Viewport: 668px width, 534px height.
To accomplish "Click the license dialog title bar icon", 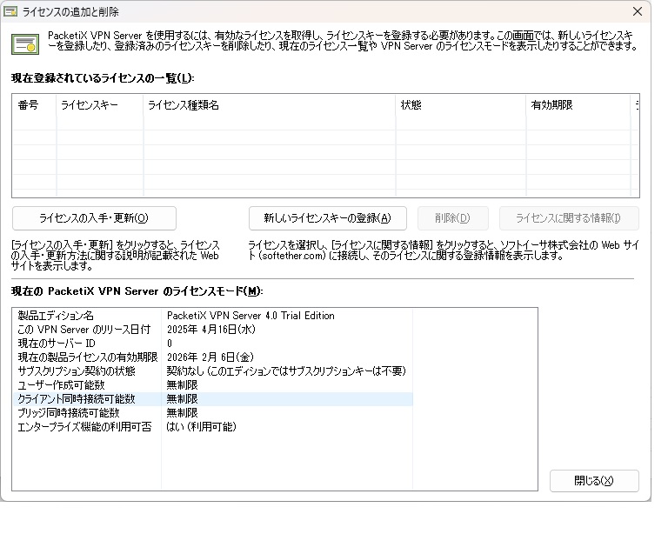I will pos(11,12).
